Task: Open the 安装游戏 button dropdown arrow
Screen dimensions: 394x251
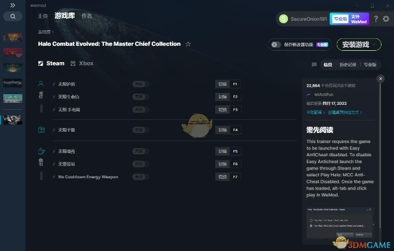Action: [375, 45]
